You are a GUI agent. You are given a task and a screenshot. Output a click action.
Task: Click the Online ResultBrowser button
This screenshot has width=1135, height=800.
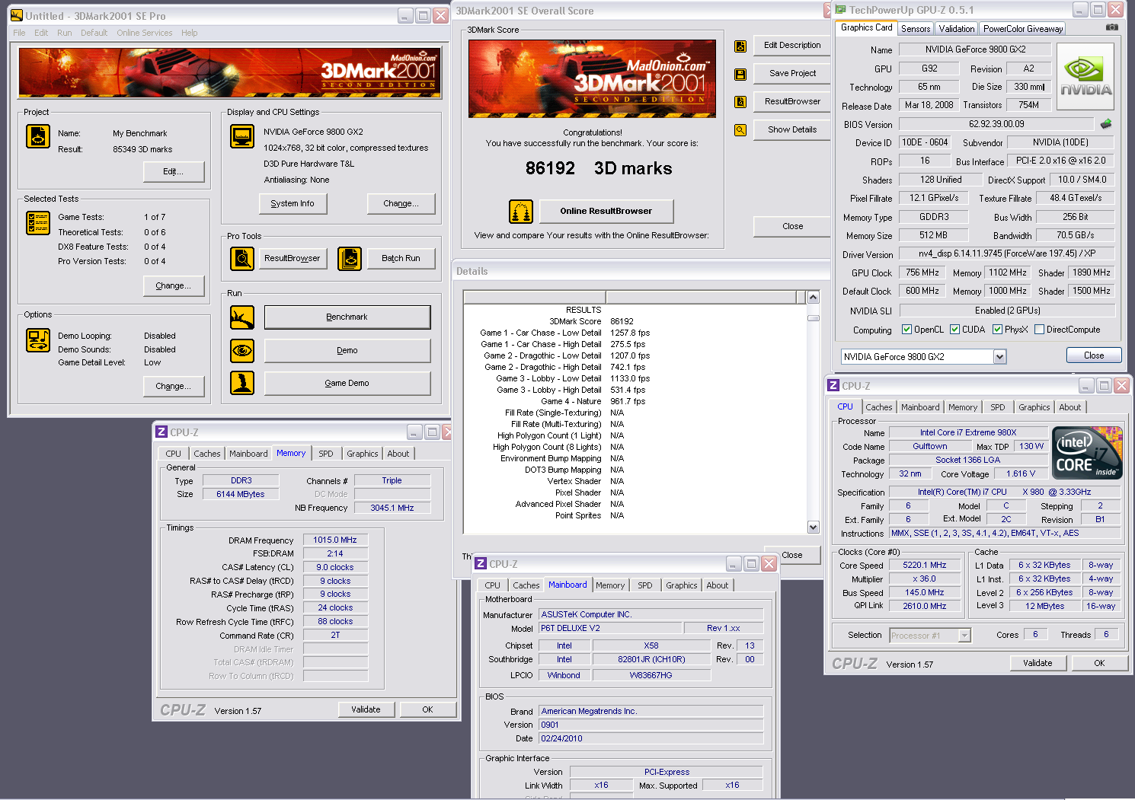point(606,211)
